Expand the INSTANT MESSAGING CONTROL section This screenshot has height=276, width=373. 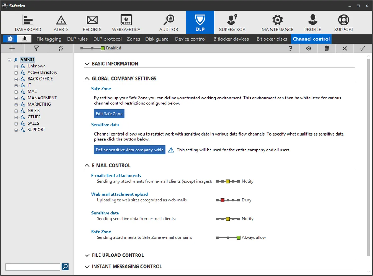pos(87,267)
